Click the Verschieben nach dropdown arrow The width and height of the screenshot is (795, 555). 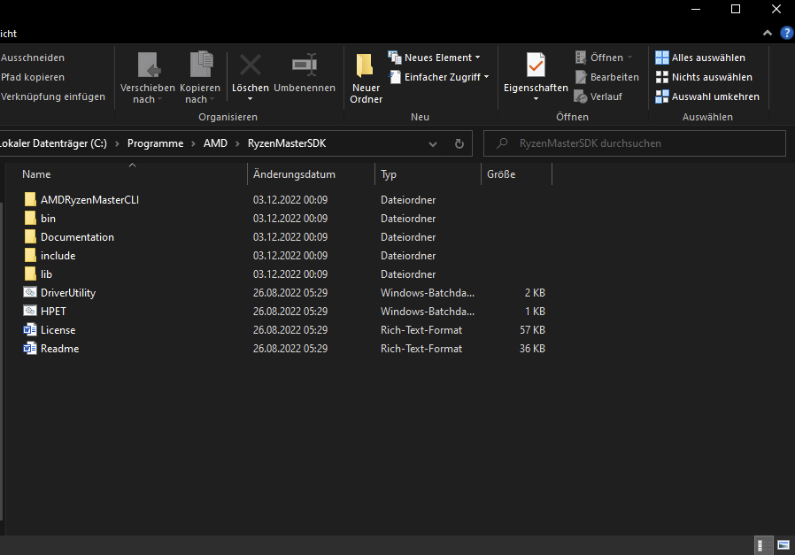160,99
